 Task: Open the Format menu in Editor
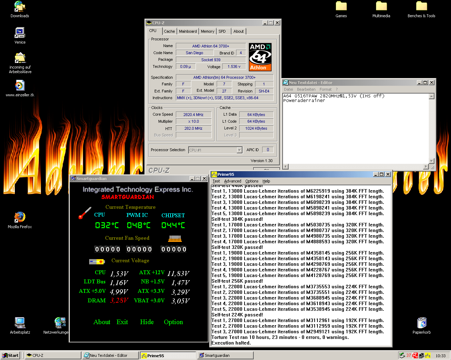pos(326,89)
